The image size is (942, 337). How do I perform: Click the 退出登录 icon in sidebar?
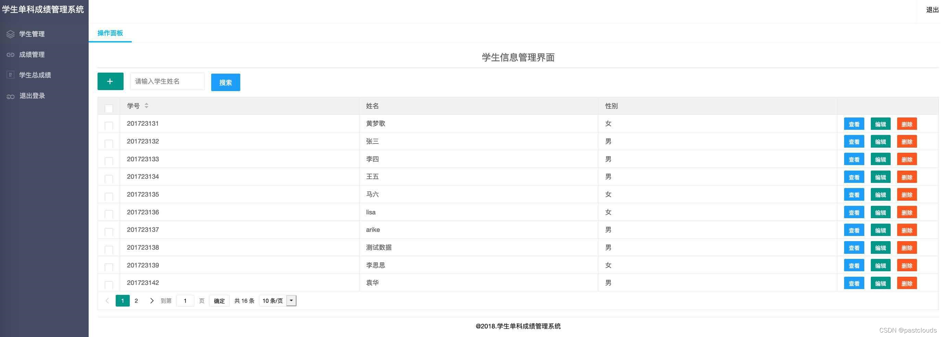[x=10, y=96]
